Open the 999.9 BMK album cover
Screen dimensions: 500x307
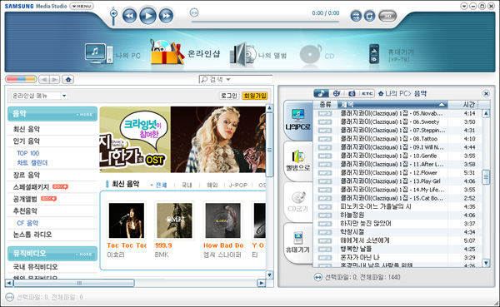174,220
